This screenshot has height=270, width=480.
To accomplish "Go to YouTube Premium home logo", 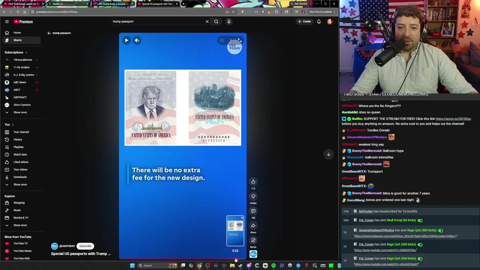I will coord(23,22).
